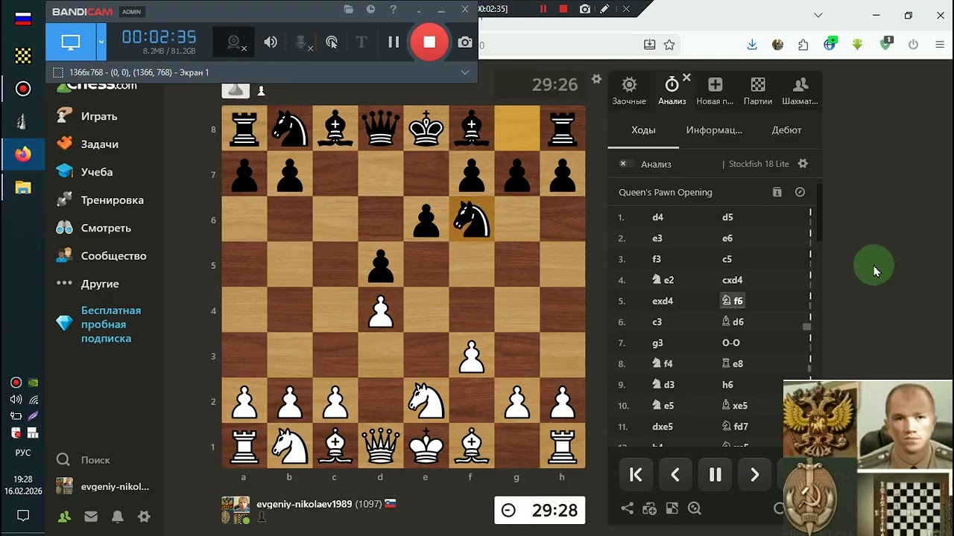Open Stockfish engine settings gear
954x536 pixels.
tap(803, 164)
